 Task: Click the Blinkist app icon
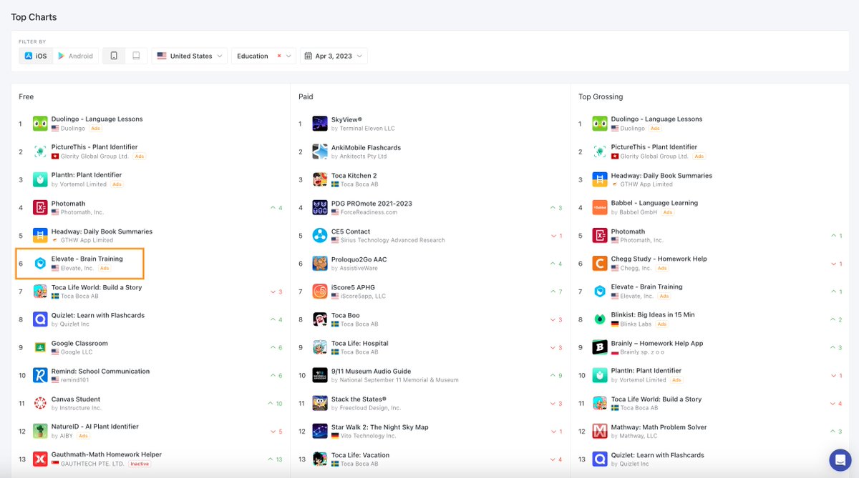click(x=600, y=319)
